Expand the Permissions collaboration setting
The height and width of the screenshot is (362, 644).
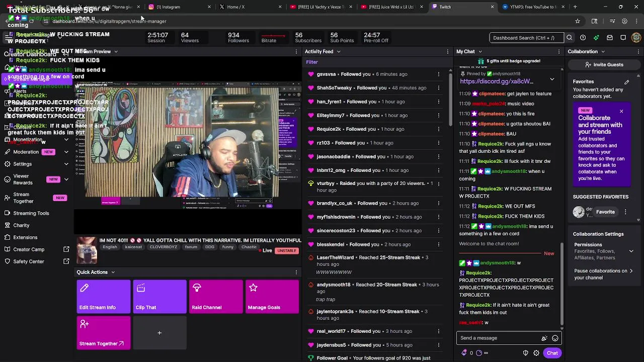coord(631,251)
